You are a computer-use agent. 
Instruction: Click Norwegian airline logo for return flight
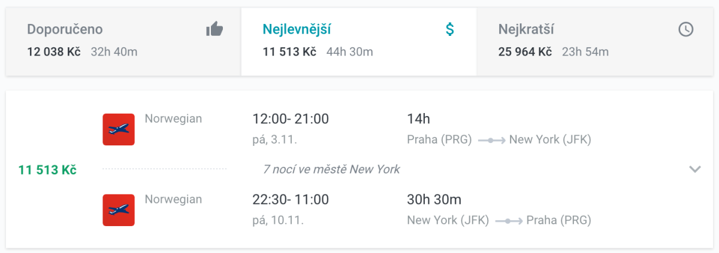click(119, 210)
